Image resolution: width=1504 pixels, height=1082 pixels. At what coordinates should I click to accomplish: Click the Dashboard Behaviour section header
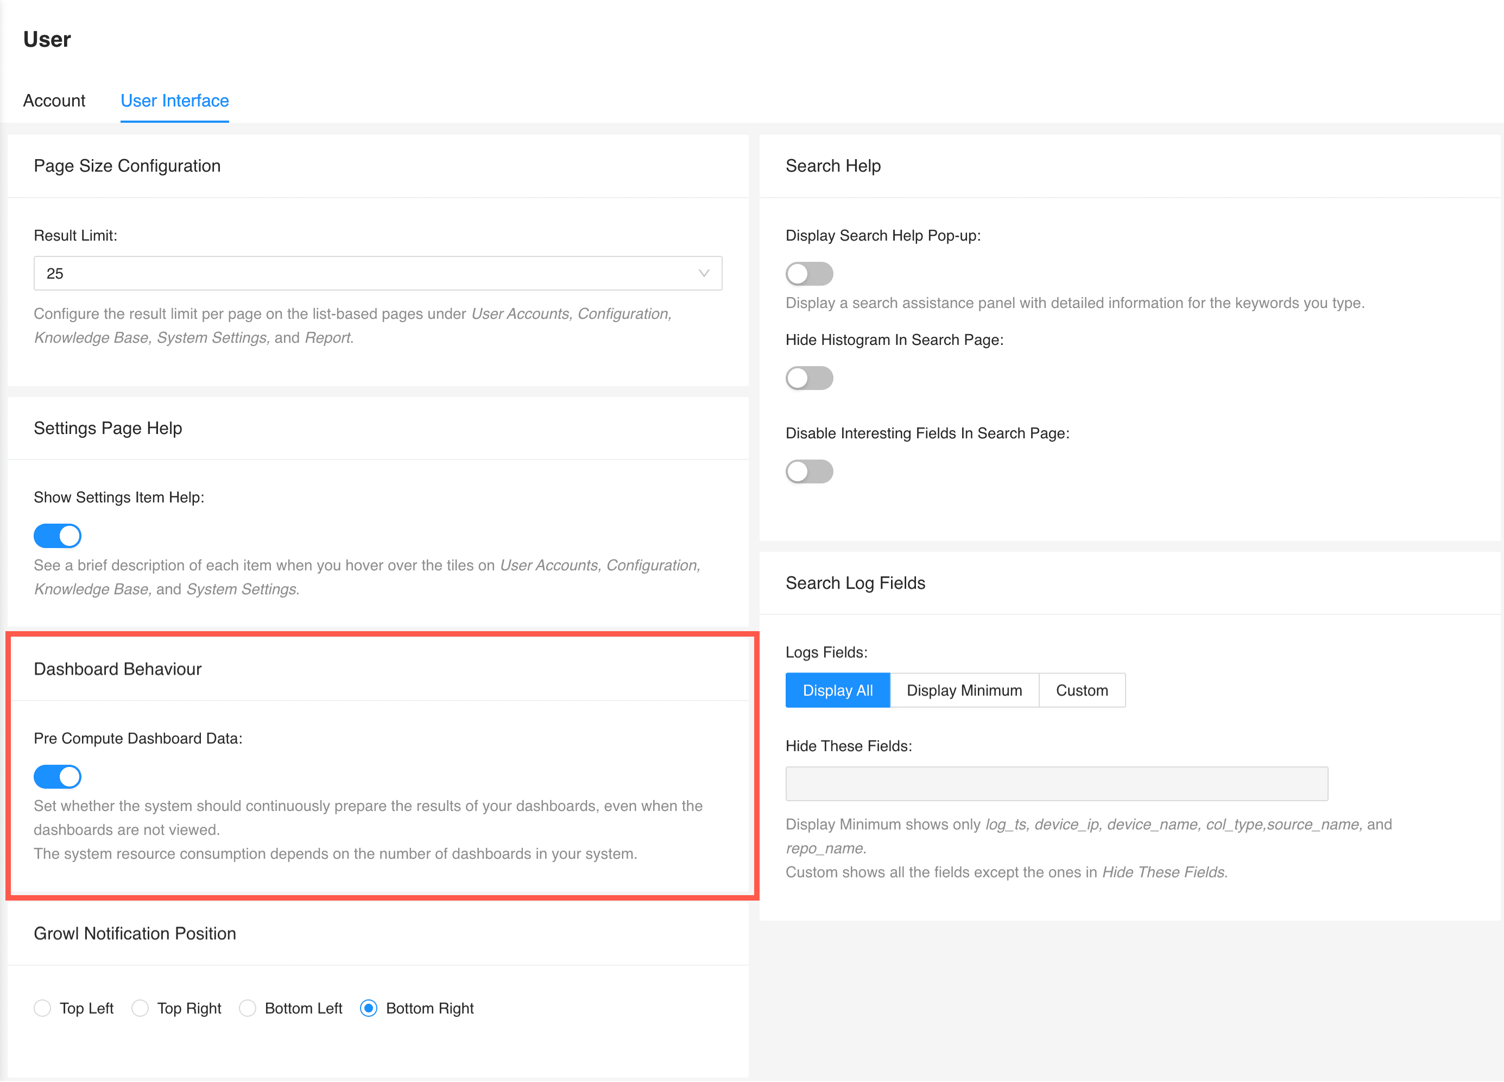pos(118,669)
